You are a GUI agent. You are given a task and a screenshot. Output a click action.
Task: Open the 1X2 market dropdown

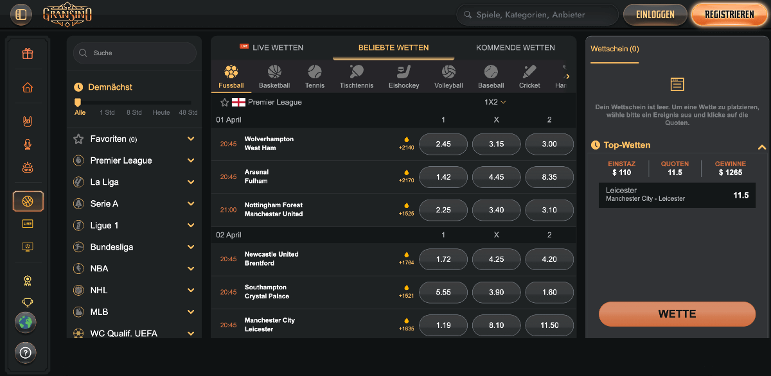tap(495, 102)
